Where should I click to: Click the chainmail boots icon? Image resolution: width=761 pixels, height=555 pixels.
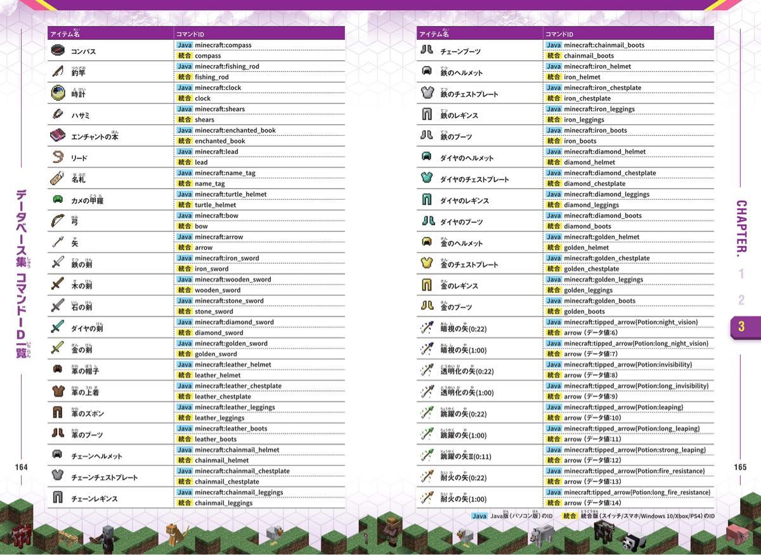(426, 50)
